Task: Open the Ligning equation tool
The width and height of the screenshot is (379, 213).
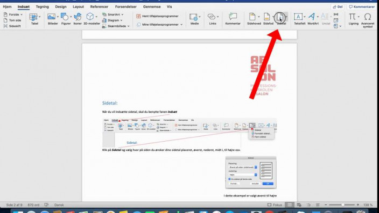Action: point(352,17)
